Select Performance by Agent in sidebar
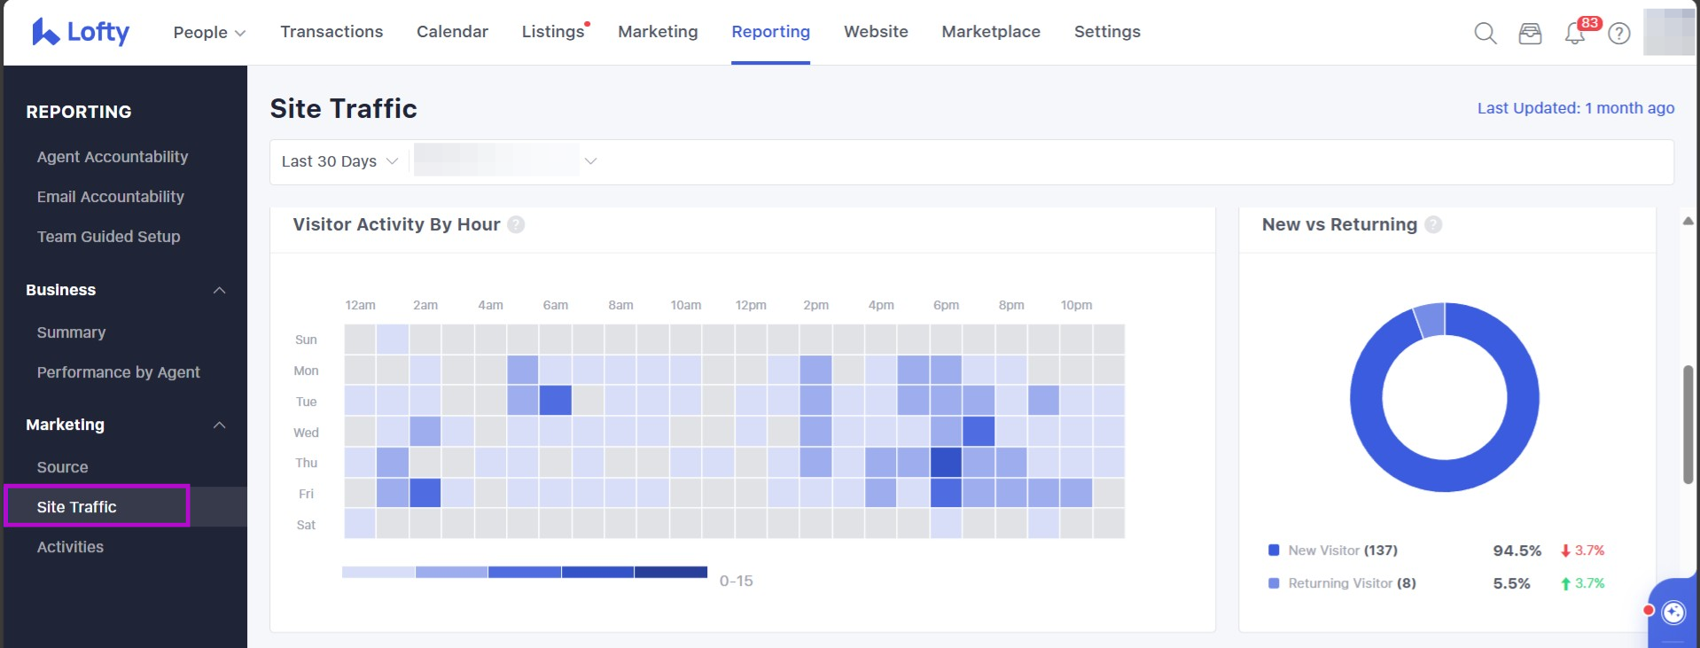 coord(118,372)
